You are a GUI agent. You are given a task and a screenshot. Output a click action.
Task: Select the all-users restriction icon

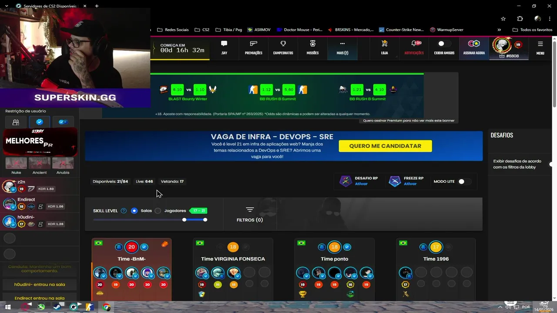coord(16,122)
